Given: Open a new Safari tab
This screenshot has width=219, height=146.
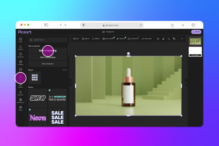Looking at the screenshot, I should coord(183,25).
